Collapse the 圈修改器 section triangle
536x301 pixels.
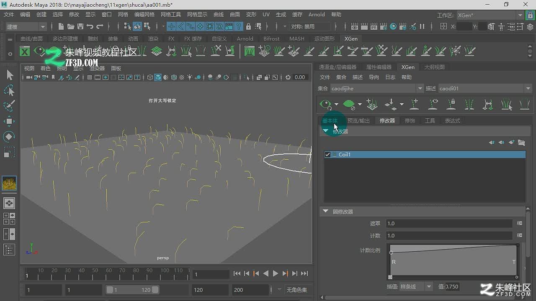(325, 212)
